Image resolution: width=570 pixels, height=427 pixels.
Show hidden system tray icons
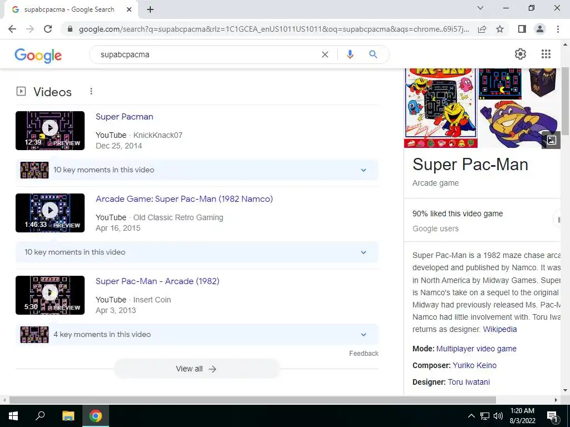[471, 416]
